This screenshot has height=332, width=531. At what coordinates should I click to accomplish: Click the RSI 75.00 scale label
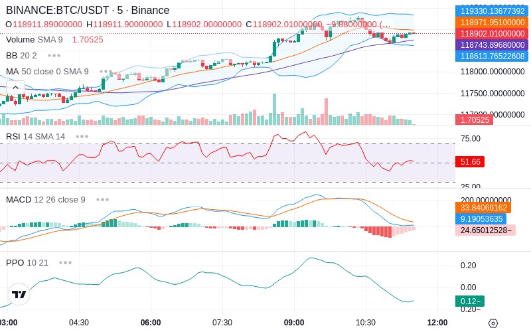pos(471,139)
